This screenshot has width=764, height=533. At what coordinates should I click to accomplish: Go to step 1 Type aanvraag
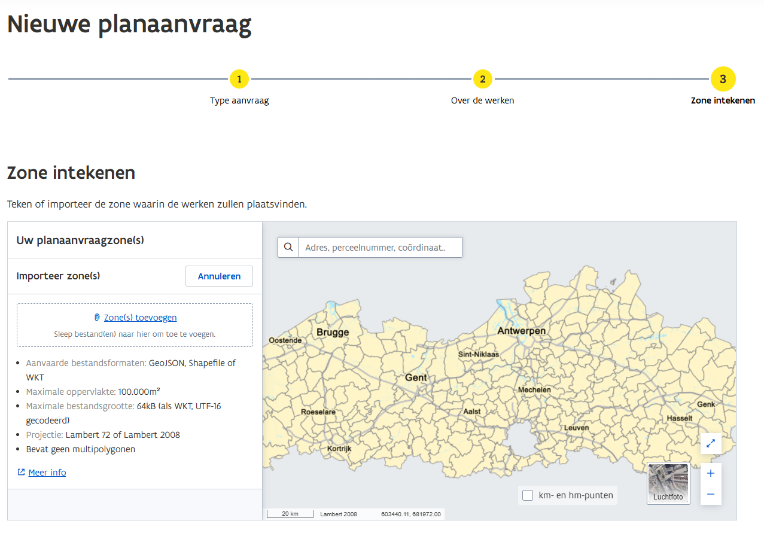coord(239,79)
